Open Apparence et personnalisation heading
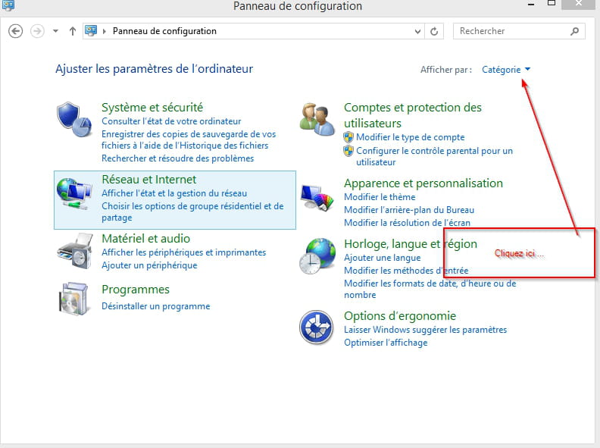Image resolution: width=600 pixels, height=448 pixels. coord(423,183)
